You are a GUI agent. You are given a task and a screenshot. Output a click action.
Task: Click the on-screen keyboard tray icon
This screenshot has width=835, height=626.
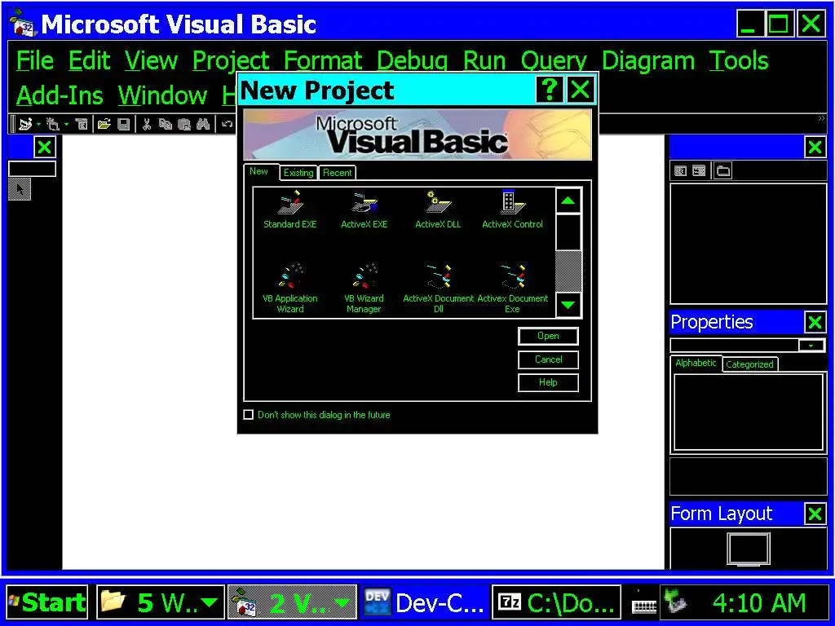(x=643, y=606)
